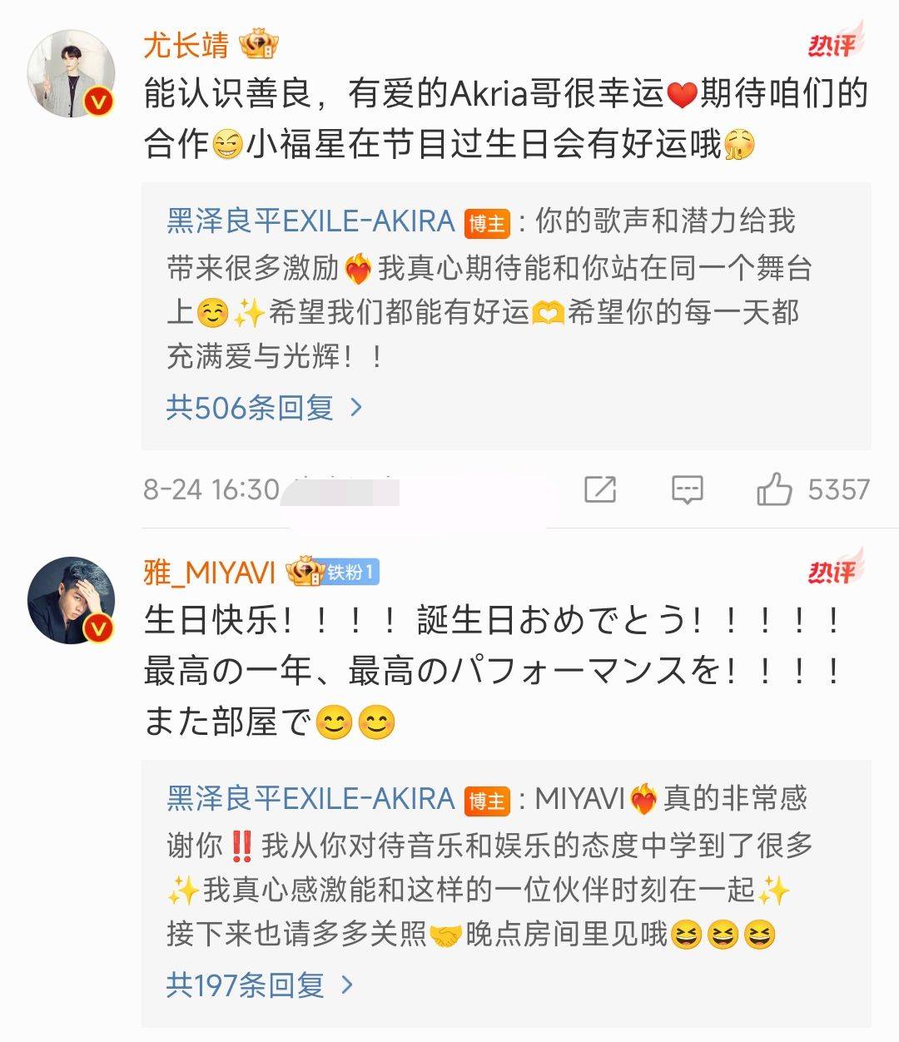This screenshot has width=899, height=1042.
Task: Open 黑泽良平EXILE-AKIRA's name in first reply
Action: 310,222
